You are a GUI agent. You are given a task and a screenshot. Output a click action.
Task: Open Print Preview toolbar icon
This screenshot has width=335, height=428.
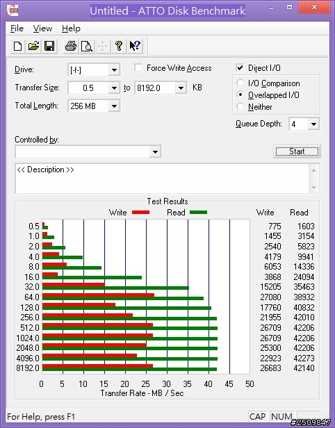tap(87, 46)
